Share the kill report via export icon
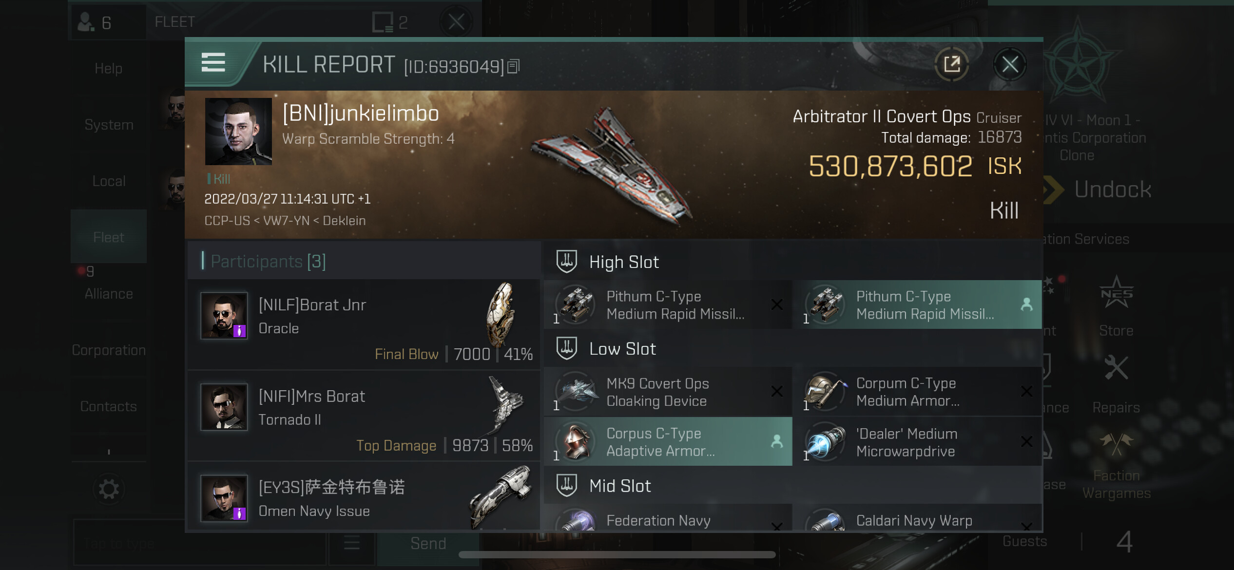 coord(952,64)
